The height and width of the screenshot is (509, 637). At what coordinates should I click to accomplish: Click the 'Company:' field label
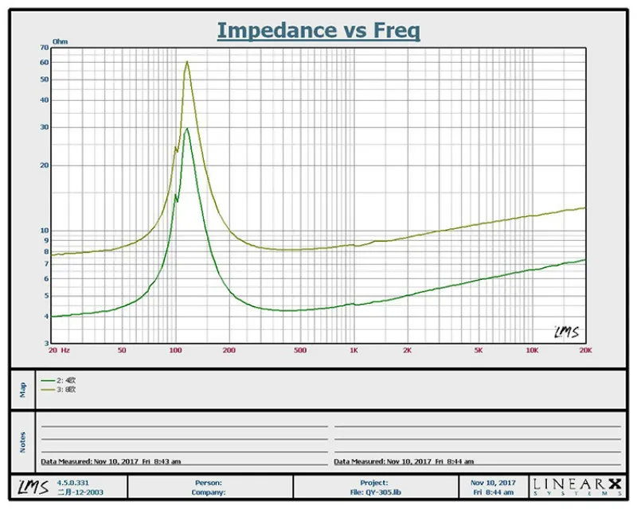[x=209, y=492]
